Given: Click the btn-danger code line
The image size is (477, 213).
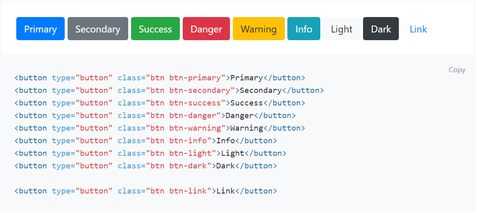Looking at the screenshot, I should tap(155, 116).
